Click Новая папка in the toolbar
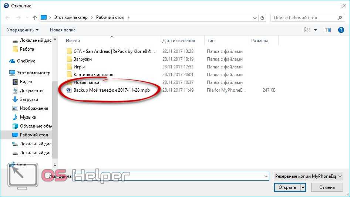350x197 pixels. tap(63, 30)
